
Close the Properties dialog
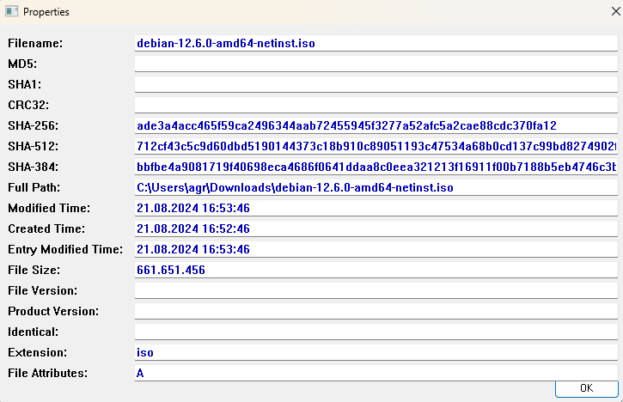point(615,11)
